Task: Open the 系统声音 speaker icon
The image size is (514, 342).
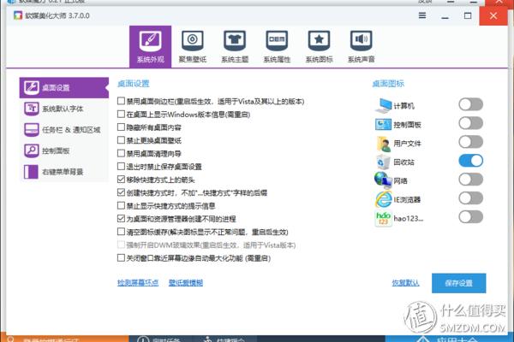Action: click(361, 41)
